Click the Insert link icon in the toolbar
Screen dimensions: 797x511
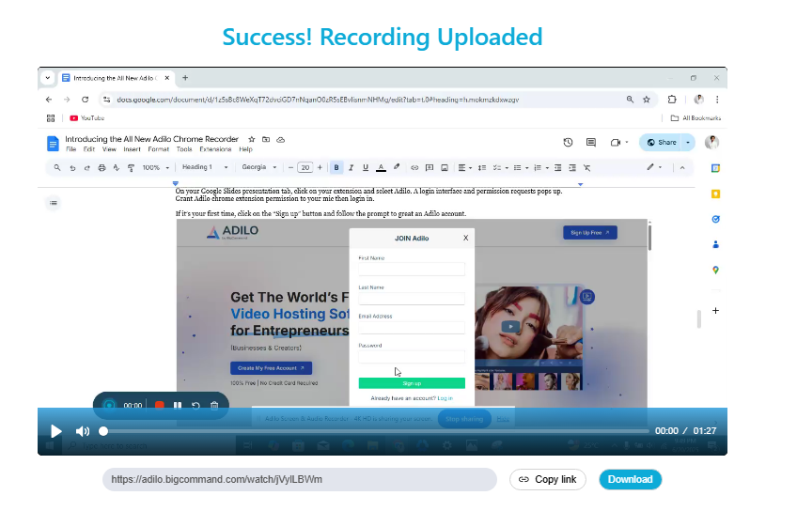point(414,167)
